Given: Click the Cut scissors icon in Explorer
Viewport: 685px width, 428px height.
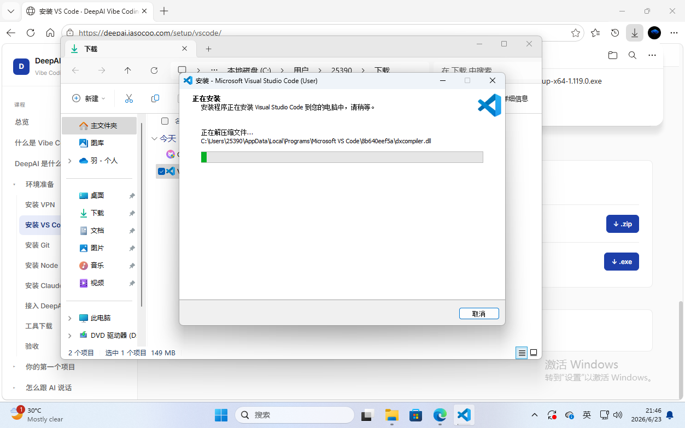Looking at the screenshot, I should [129, 98].
